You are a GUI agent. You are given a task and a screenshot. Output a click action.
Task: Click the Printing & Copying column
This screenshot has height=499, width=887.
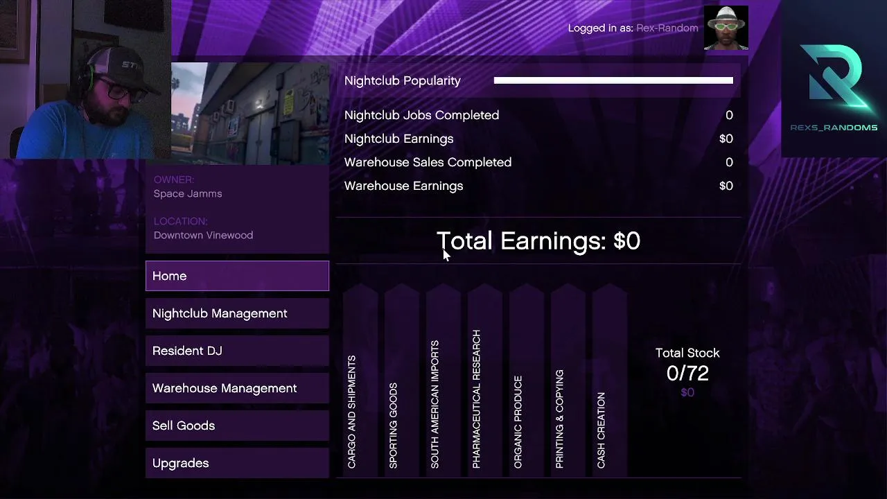[x=568, y=379]
